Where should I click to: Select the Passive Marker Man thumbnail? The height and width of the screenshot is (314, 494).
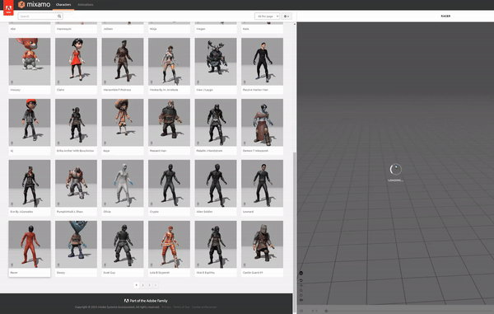click(x=262, y=62)
